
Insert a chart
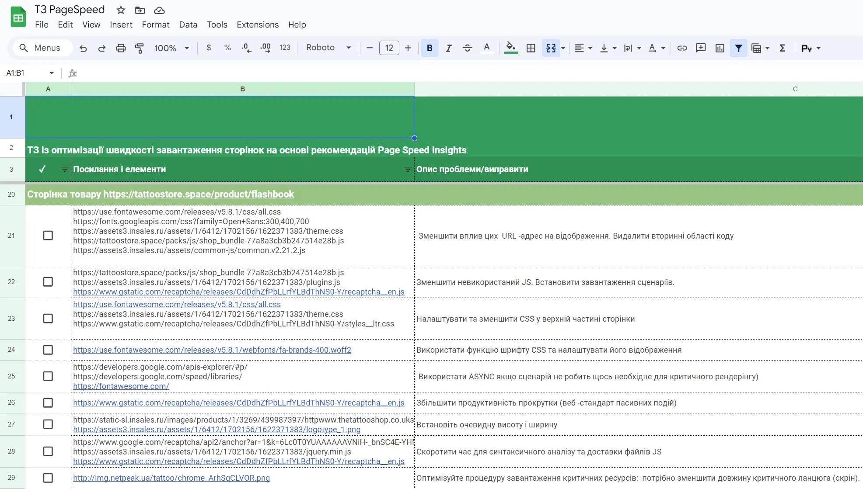(720, 48)
